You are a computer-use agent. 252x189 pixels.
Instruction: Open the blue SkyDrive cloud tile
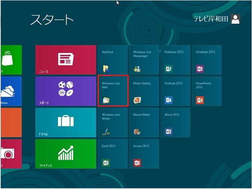click(x=11, y=91)
